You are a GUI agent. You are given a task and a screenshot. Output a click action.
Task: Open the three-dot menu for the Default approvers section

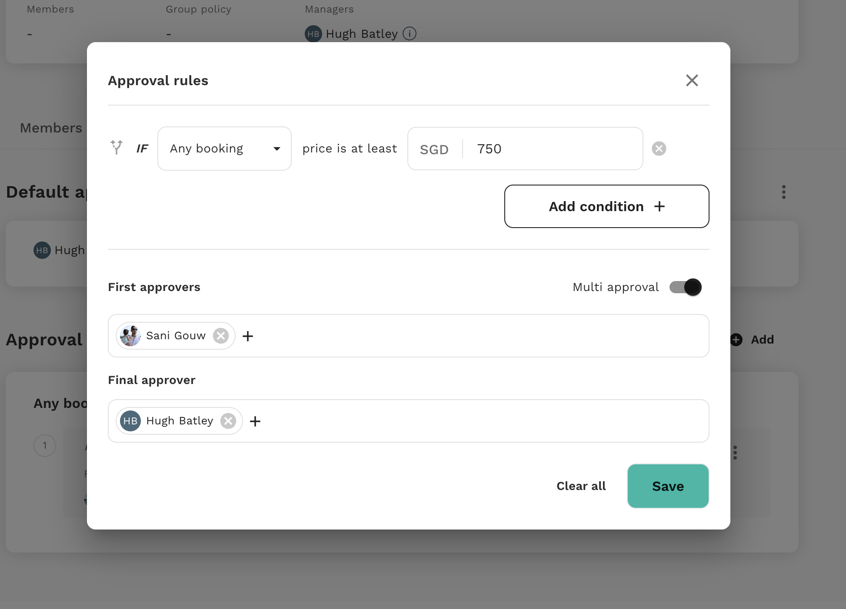click(x=784, y=192)
